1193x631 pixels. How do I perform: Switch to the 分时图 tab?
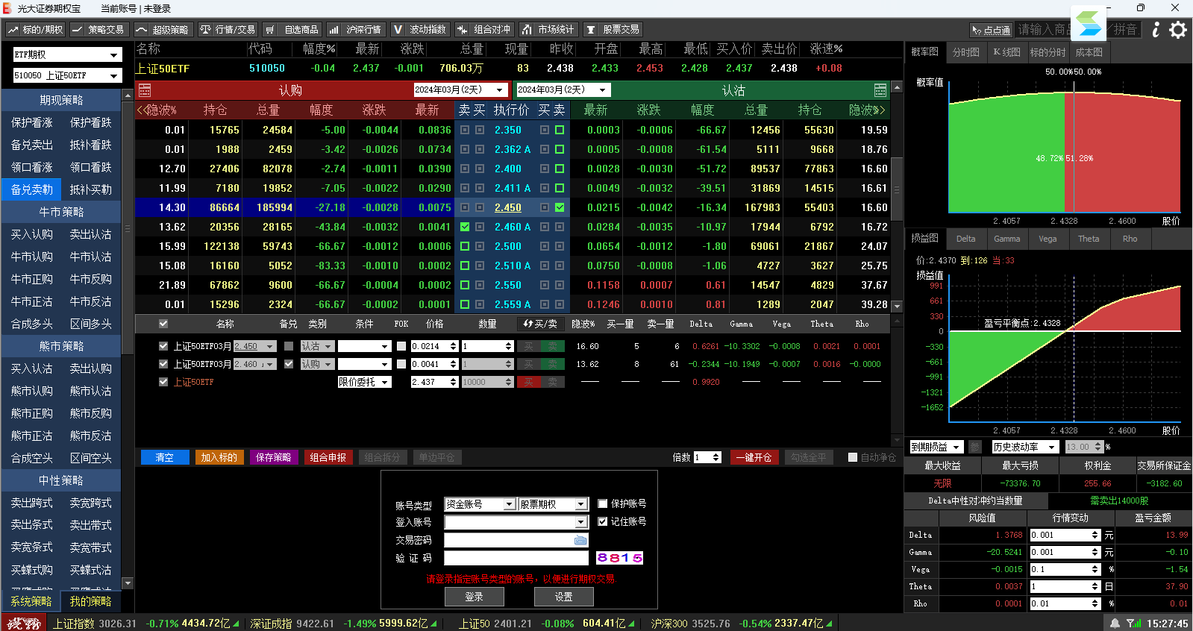965,52
